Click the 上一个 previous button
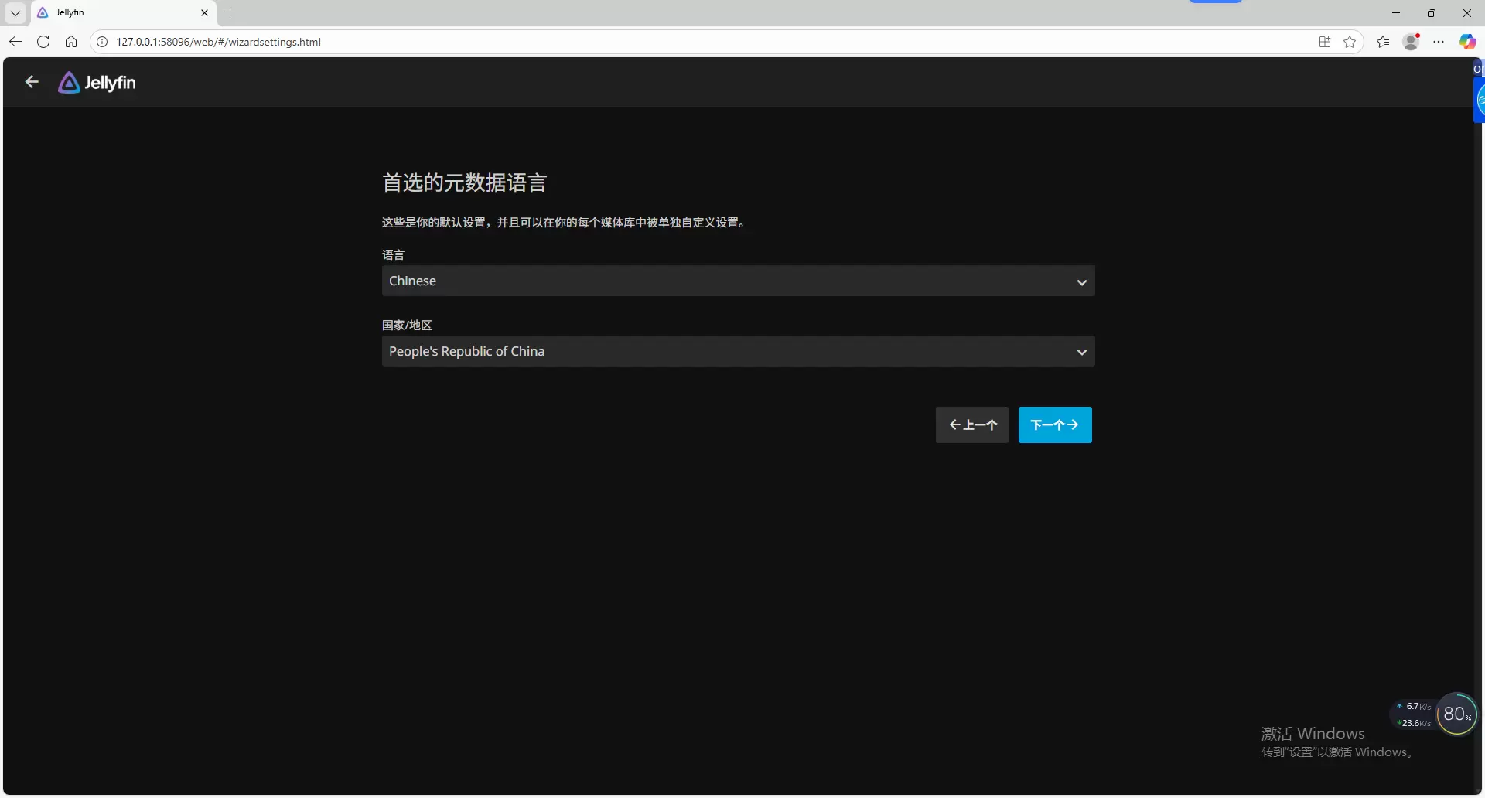Image resolution: width=1485 pixels, height=798 pixels. point(971,425)
